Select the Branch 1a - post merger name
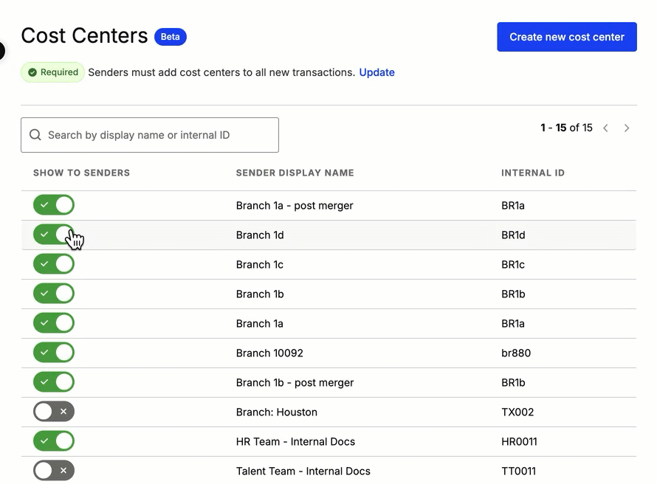This screenshot has width=657, height=484. 295,206
